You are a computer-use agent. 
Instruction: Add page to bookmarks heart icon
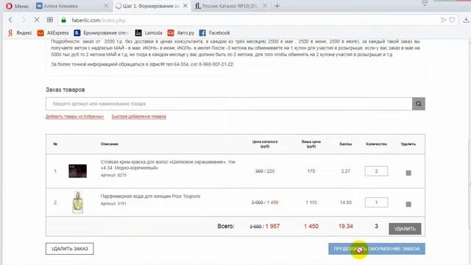(x=452, y=20)
